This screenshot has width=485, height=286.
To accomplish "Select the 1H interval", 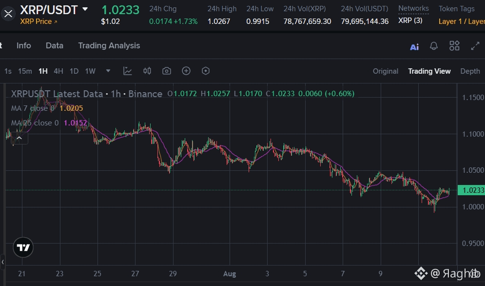I will (x=43, y=71).
